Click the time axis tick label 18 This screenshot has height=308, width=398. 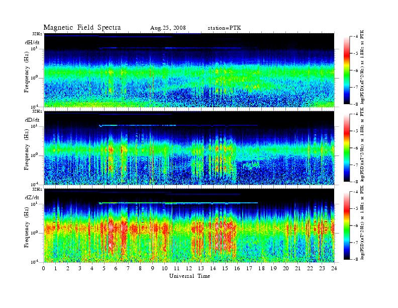click(x=261, y=268)
